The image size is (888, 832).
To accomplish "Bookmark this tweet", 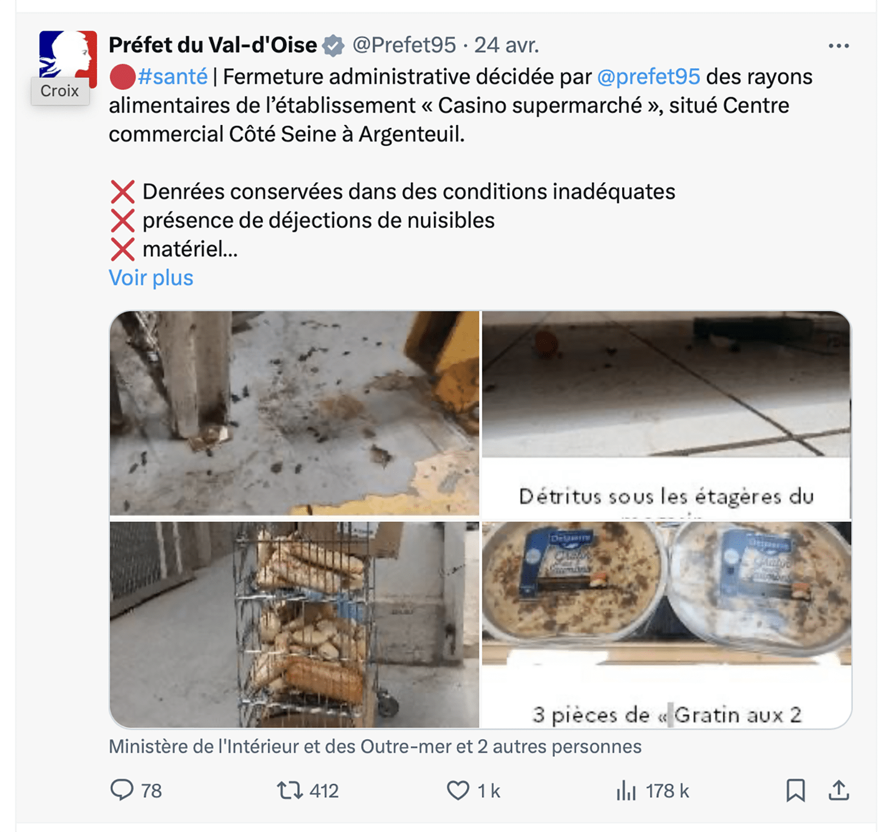I will click(796, 791).
